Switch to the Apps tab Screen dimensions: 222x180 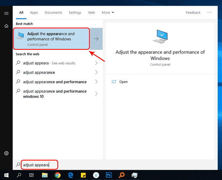pyautogui.click(x=34, y=12)
